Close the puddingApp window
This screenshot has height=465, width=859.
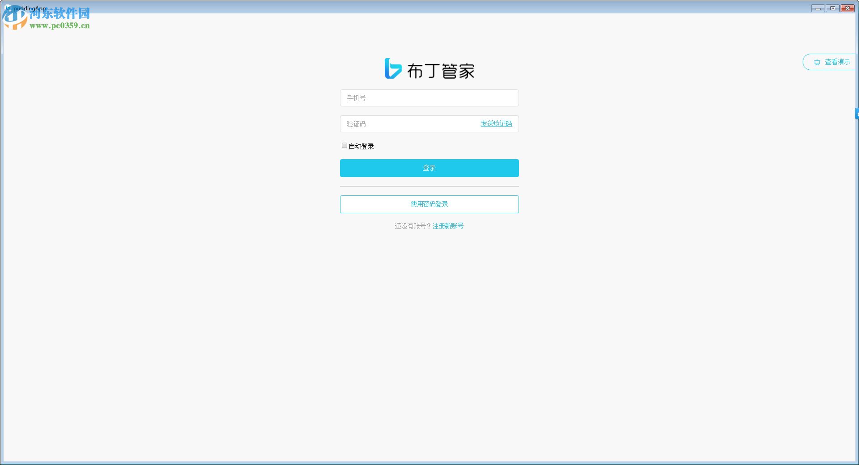click(848, 8)
